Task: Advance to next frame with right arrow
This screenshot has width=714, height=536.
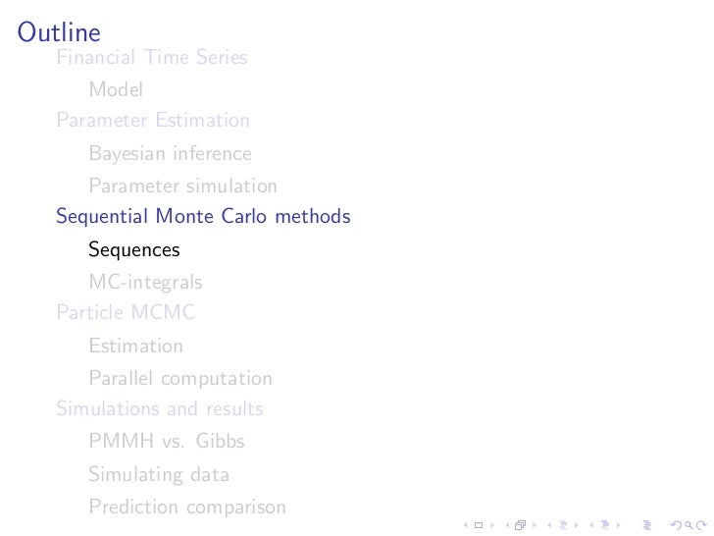Action: coord(535,525)
